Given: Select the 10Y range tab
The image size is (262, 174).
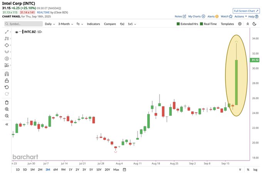Looking at the screenshot, I should (x=99, y=169).
